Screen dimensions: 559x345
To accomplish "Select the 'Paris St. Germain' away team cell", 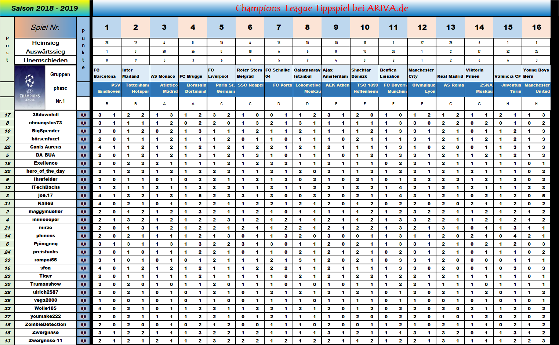I will coord(221,89).
